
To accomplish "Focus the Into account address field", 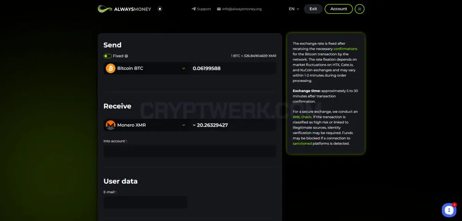I will [x=190, y=151].
